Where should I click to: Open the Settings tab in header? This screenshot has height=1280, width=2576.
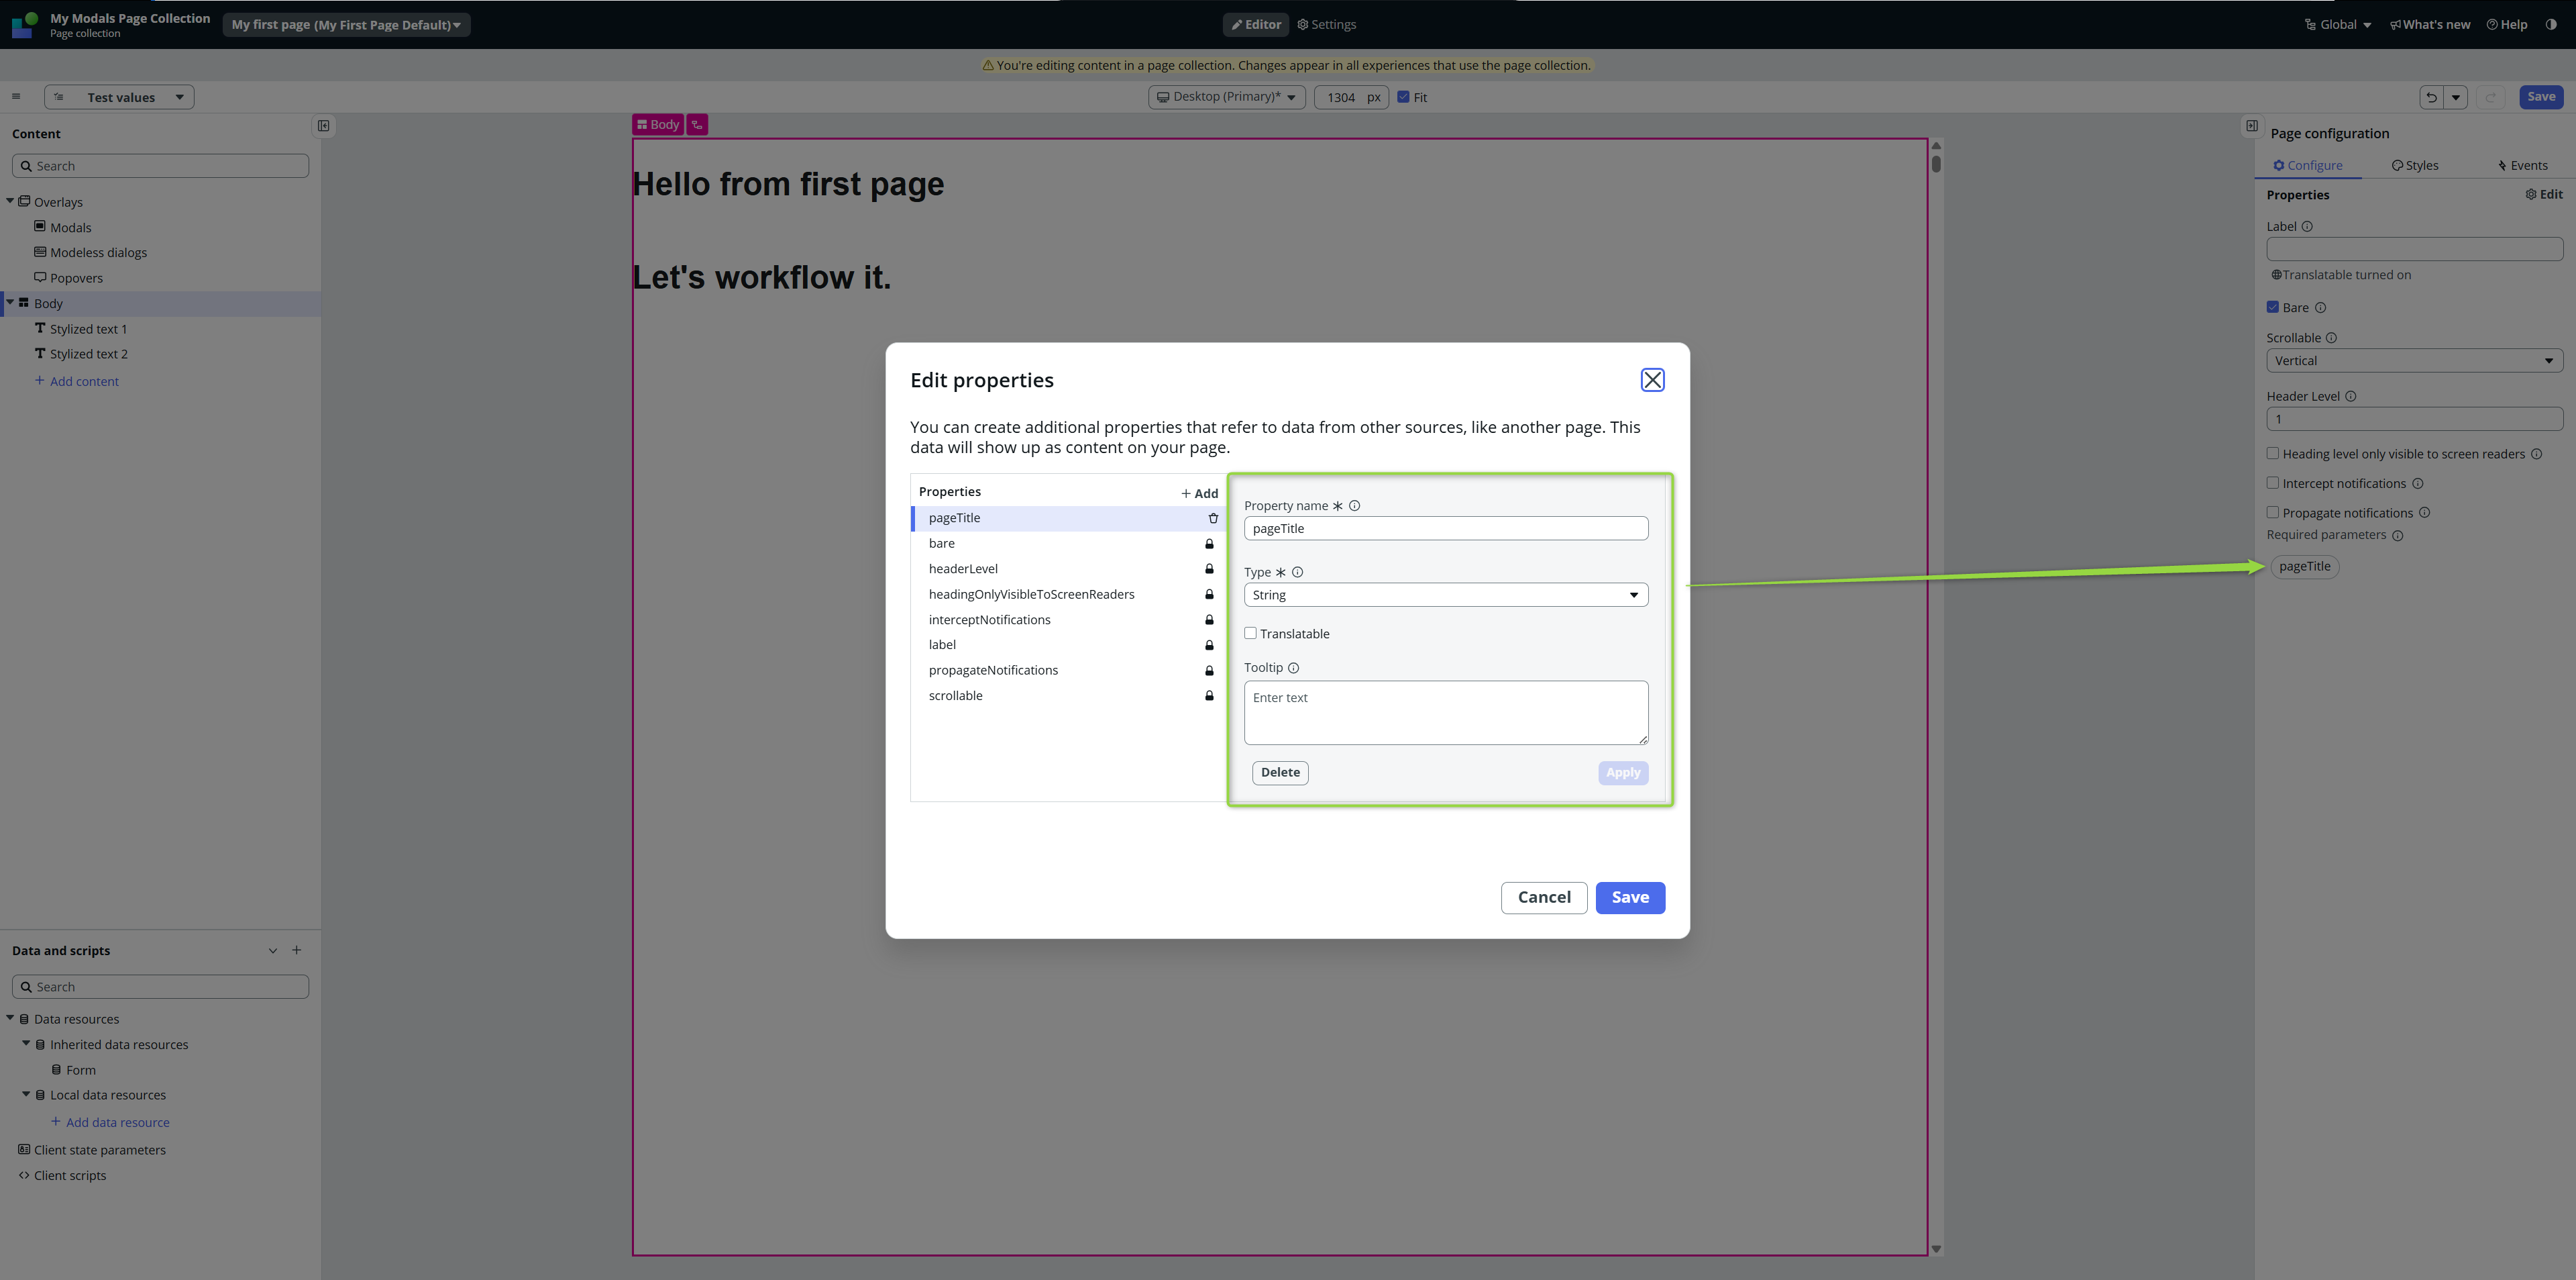[1326, 25]
